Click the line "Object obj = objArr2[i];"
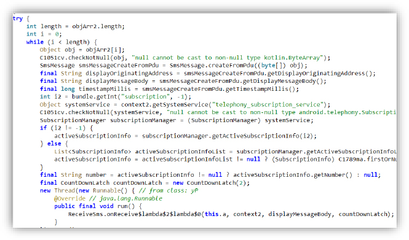Viewport: 409px width, 240px height. pos(82,50)
